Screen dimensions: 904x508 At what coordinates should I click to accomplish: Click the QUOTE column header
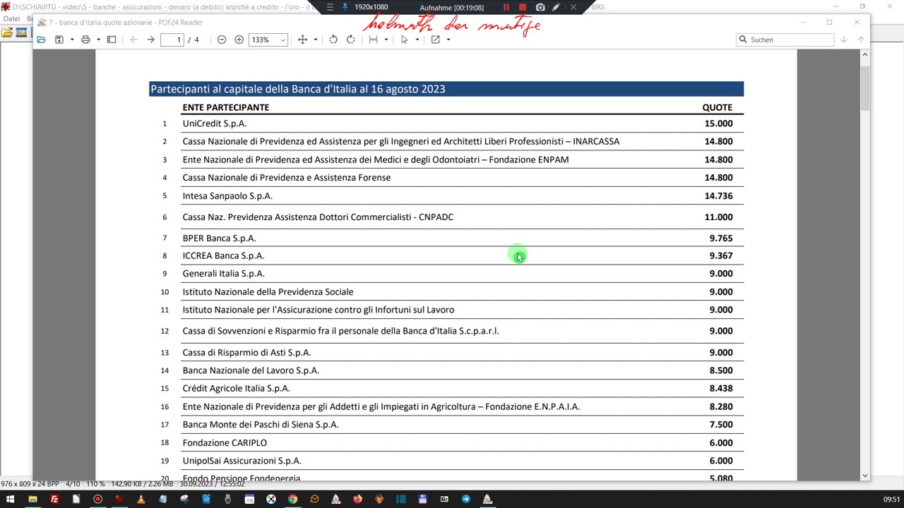point(717,107)
